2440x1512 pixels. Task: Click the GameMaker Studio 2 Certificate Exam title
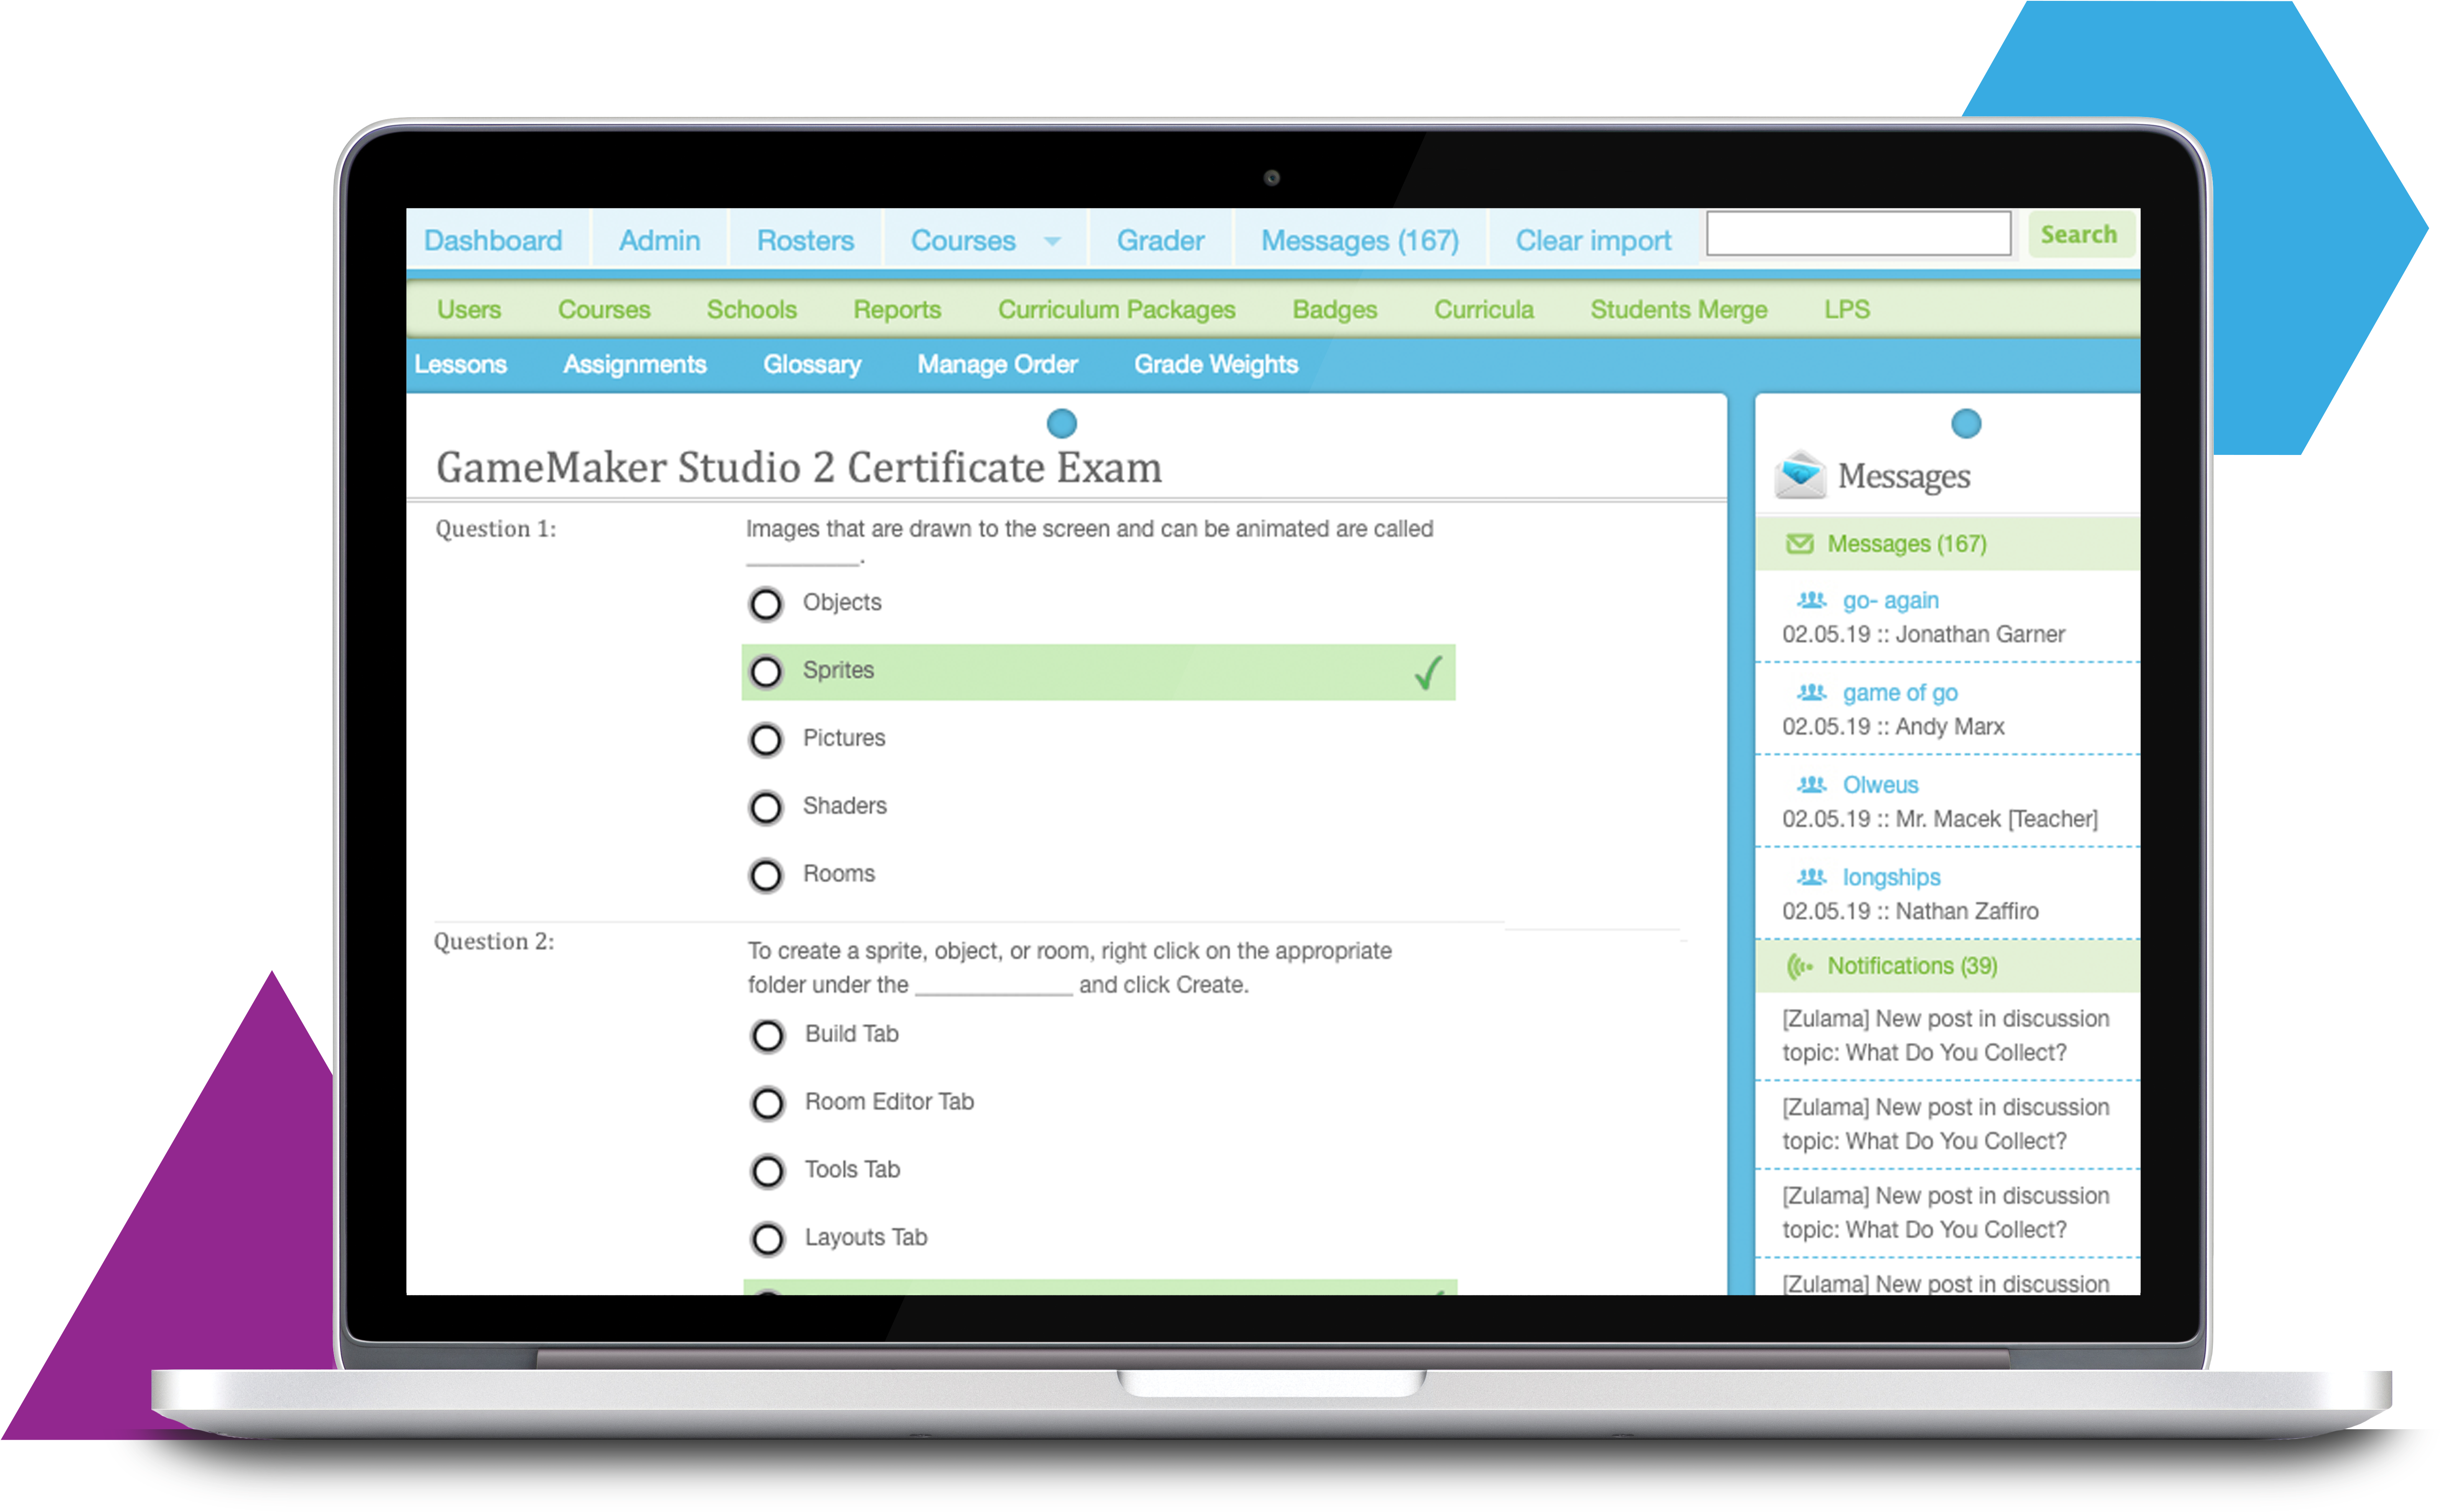(799, 468)
